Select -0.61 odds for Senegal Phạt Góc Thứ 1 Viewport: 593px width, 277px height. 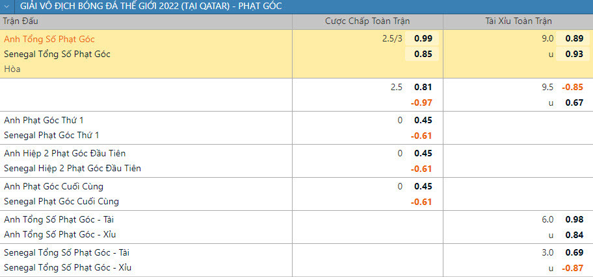[x=421, y=136]
